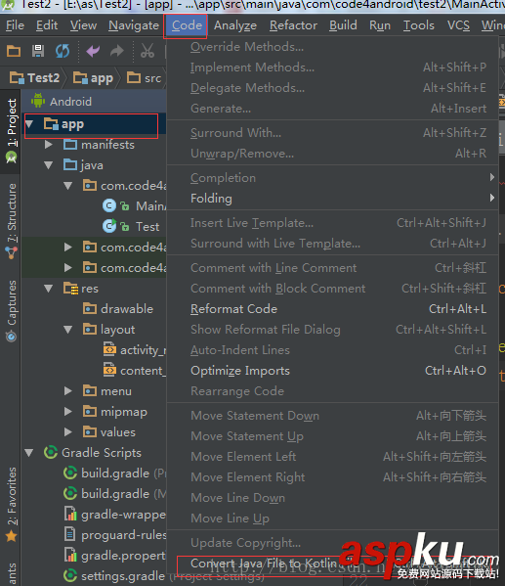The height and width of the screenshot is (586, 505).
Task: Collapse the Gradle Scripts node
Action: (x=29, y=453)
